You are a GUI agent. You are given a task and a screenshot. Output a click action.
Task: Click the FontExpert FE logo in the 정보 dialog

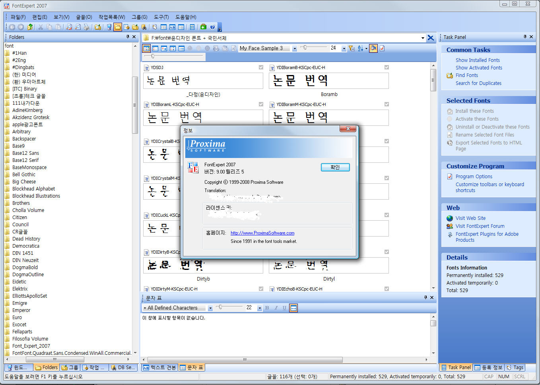(193, 167)
